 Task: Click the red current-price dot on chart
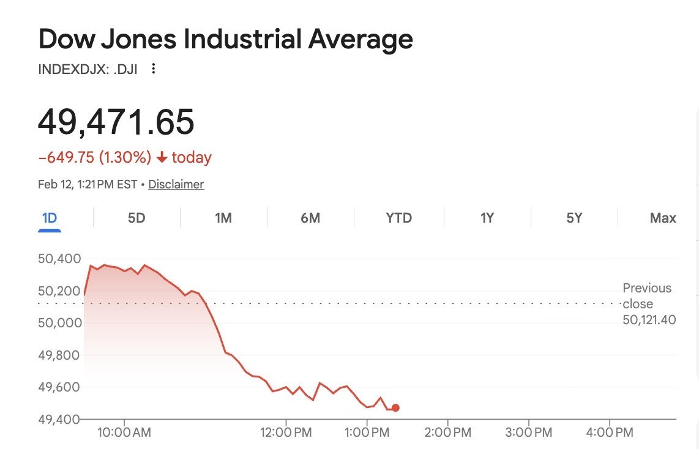pos(395,407)
